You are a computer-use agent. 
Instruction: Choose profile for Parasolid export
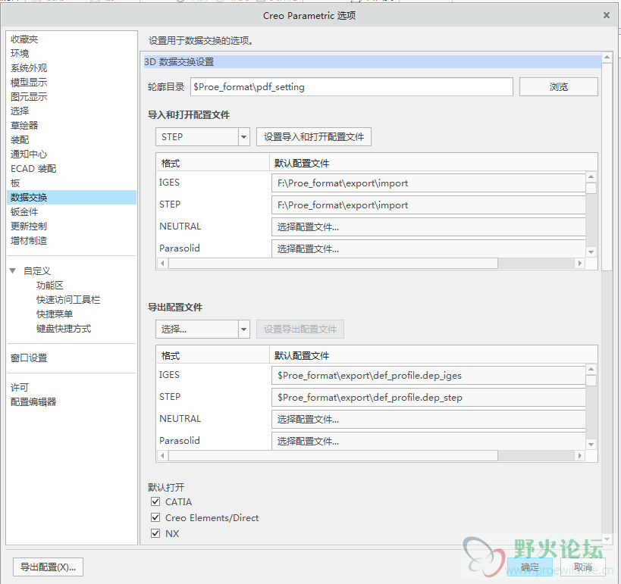[428, 441]
